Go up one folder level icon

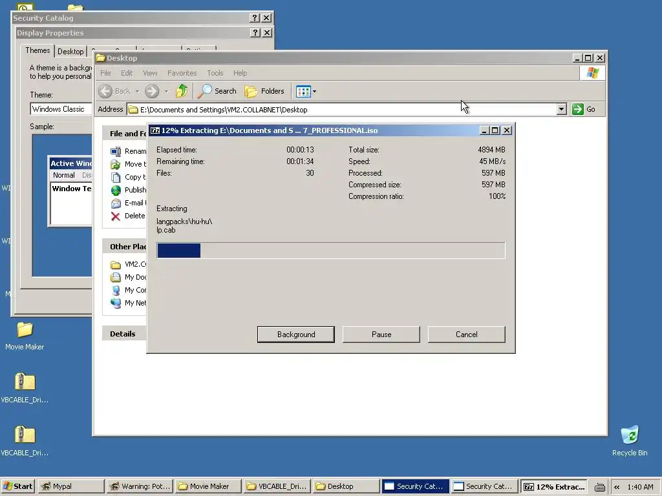click(x=182, y=90)
